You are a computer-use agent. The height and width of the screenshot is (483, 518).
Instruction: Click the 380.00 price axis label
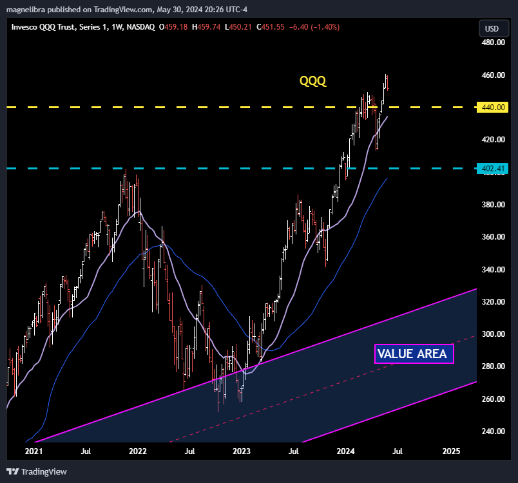click(494, 204)
